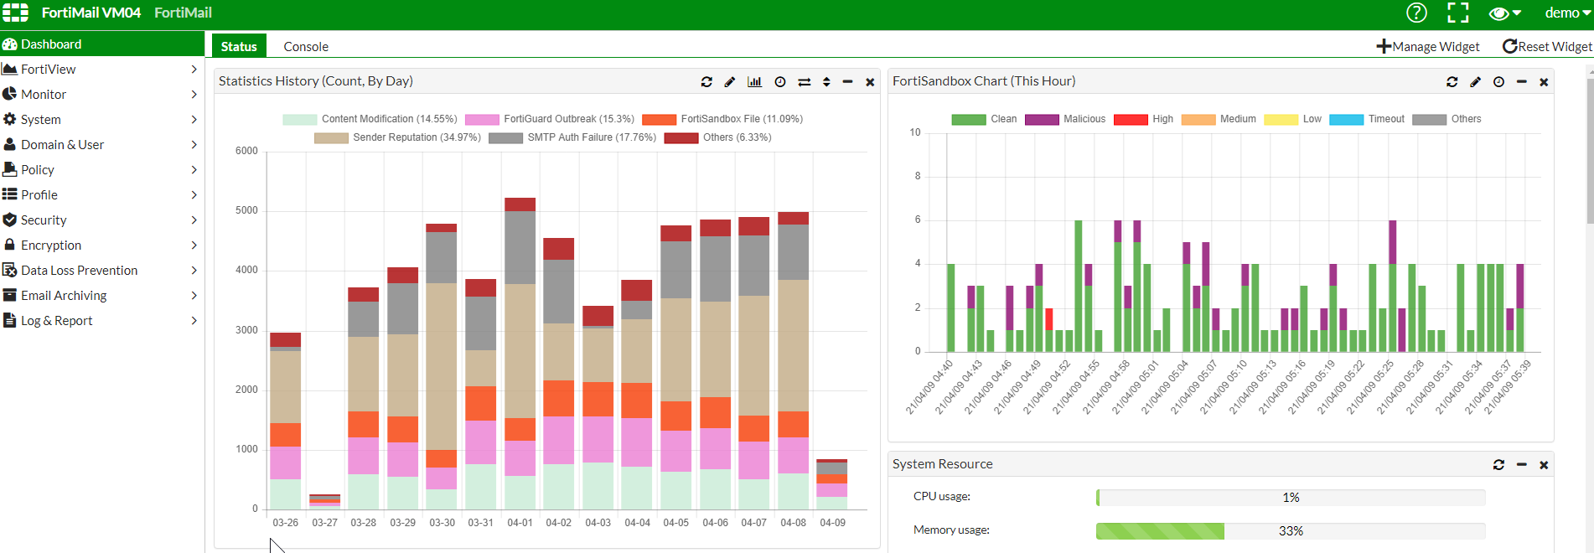The width and height of the screenshot is (1594, 553).
Task: Click the swap arrows icon in Statistics History
Action: (804, 82)
